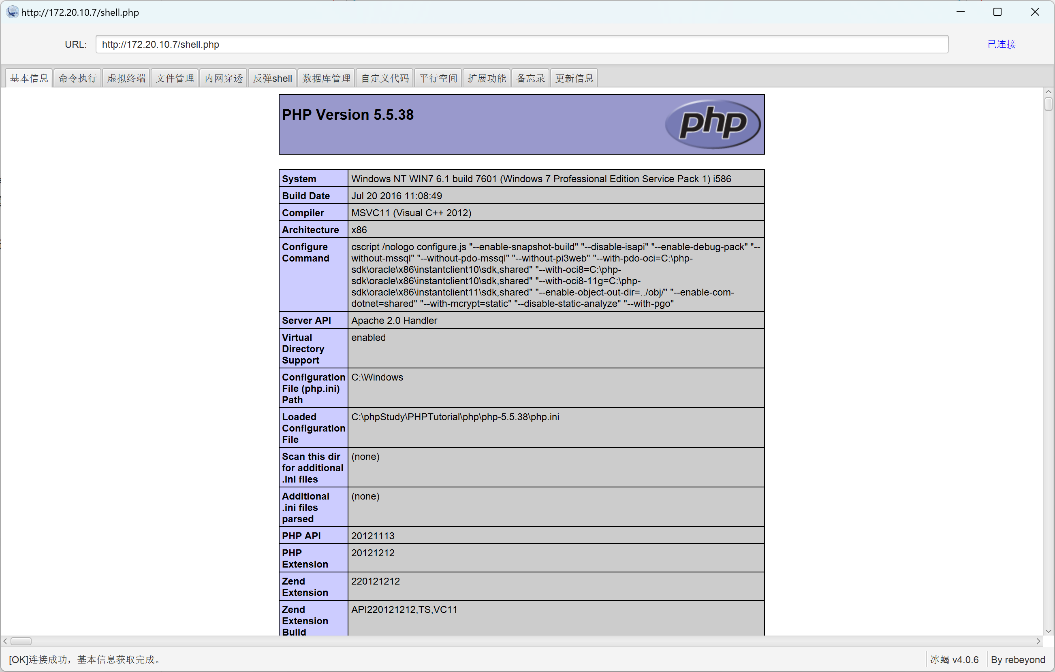Click the Behinder app icon in title bar
Screen dimensions: 1055x672
click(13, 12)
